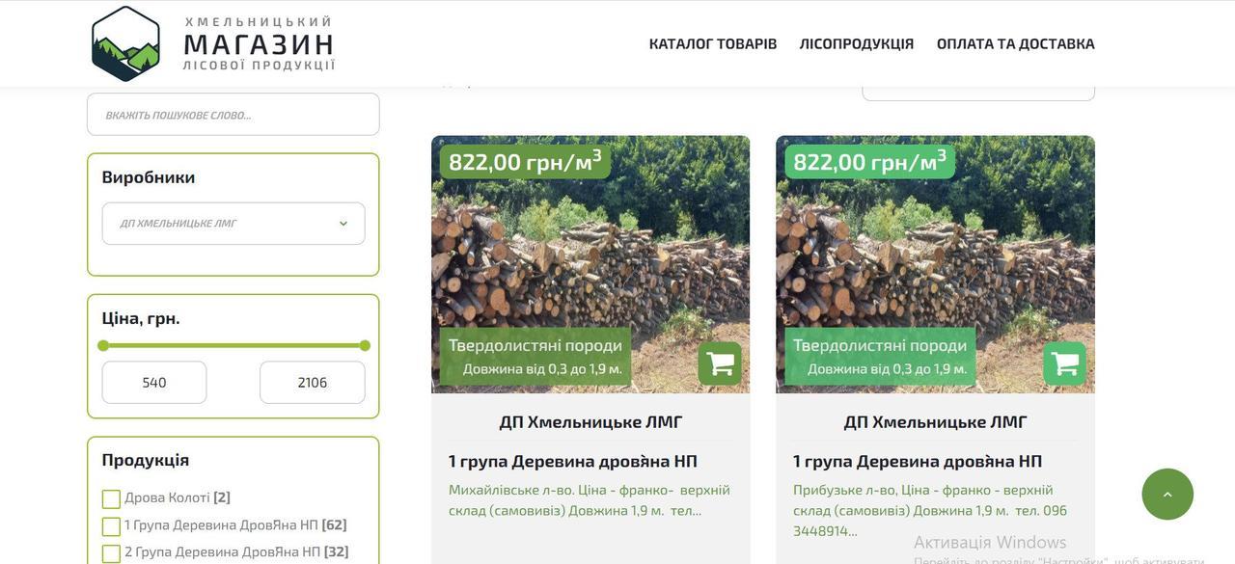Go to ЛІСОПРОДУКЦІЯ menu item
The image size is (1235, 564).
857,43
